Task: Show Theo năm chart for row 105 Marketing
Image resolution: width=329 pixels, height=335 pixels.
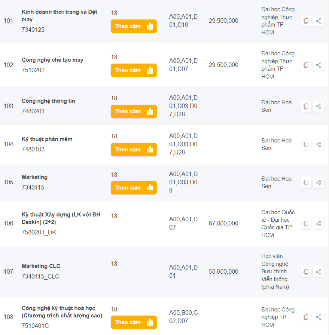Action: coord(134,188)
